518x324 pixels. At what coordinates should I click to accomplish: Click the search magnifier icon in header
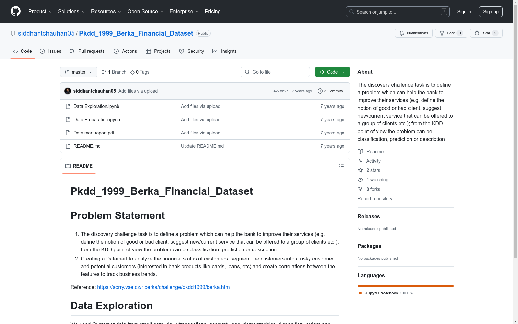pos(352,12)
